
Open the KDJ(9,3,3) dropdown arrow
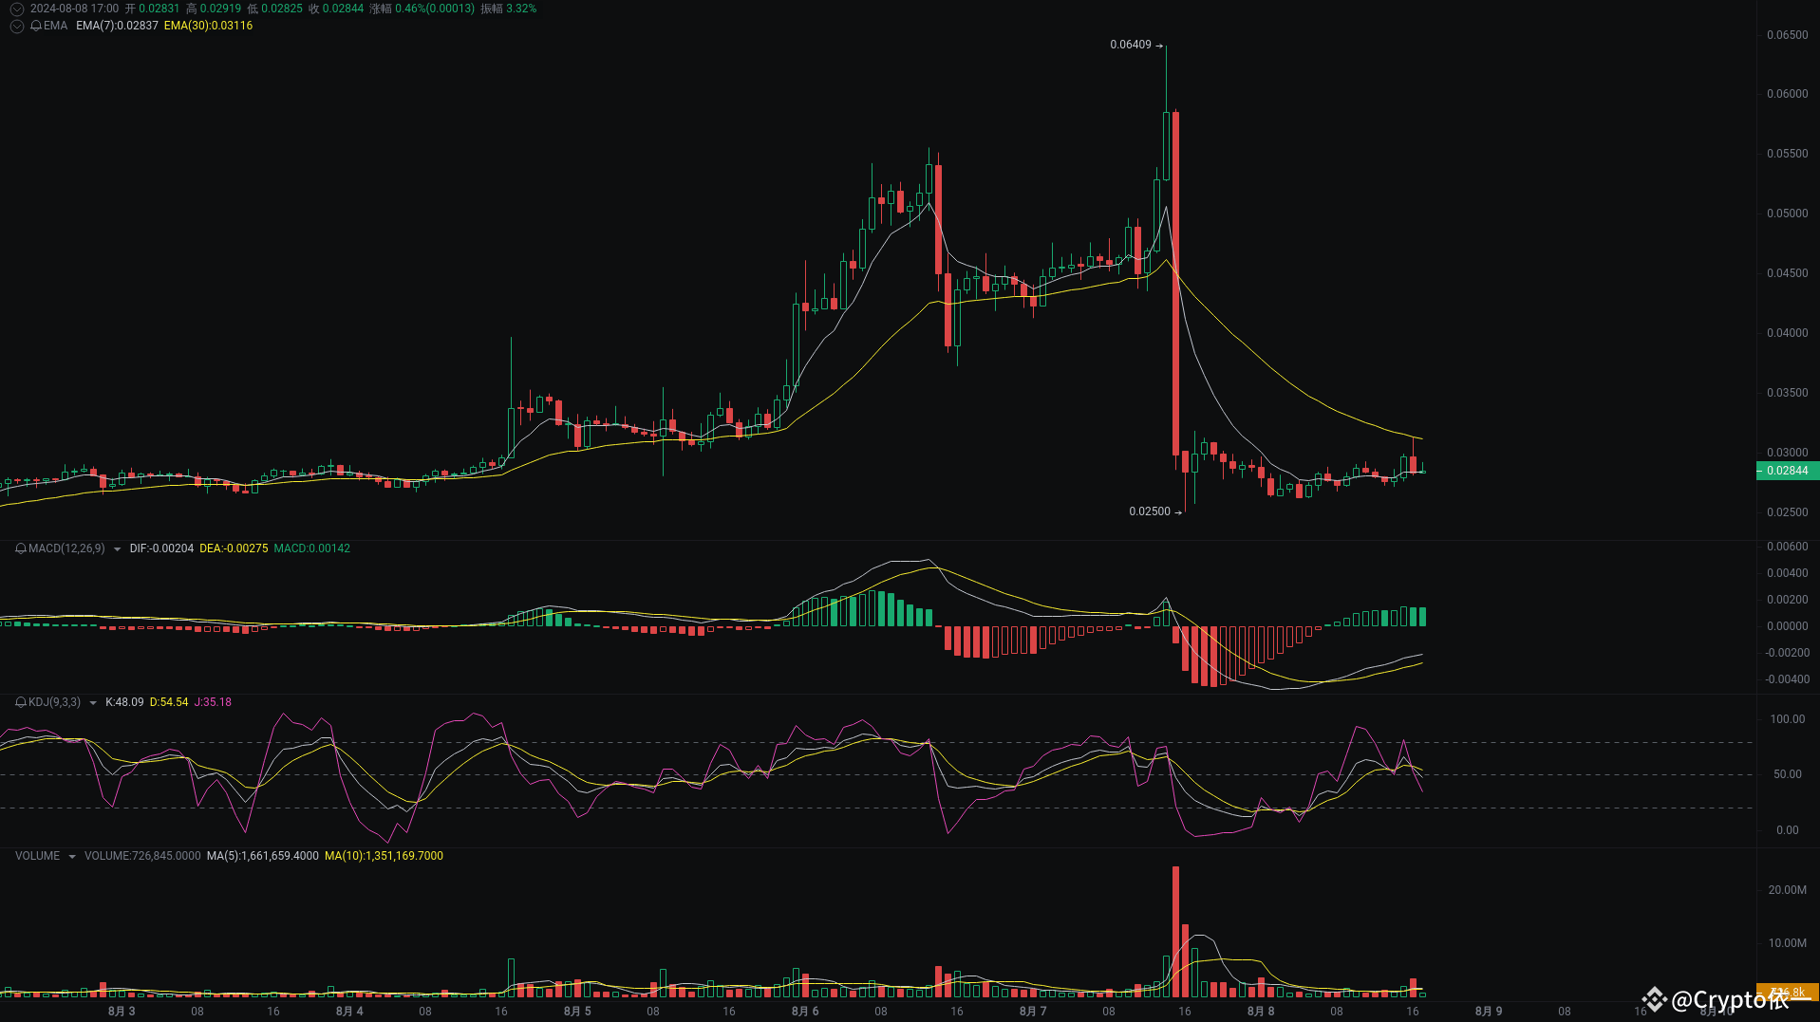tap(92, 702)
